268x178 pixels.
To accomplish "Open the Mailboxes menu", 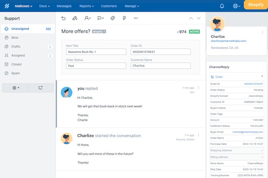I will [x=23, y=6].
